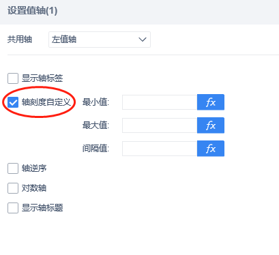The width and height of the screenshot is (279, 255).
Task: Enable the 显示轴标题 checkbox
Action: tap(13, 208)
